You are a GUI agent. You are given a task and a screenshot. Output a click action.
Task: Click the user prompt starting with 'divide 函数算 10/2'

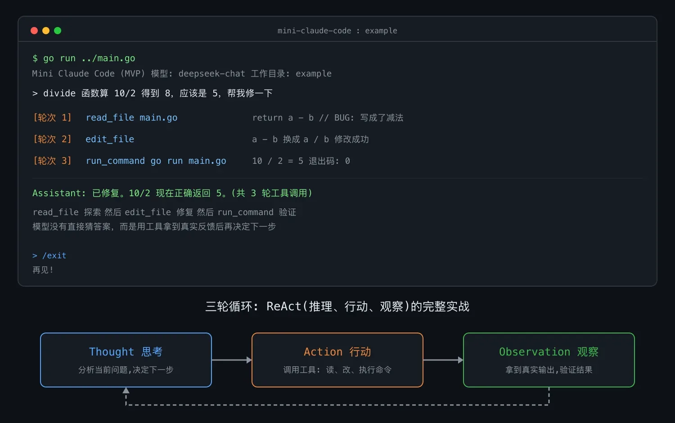[153, 93]
